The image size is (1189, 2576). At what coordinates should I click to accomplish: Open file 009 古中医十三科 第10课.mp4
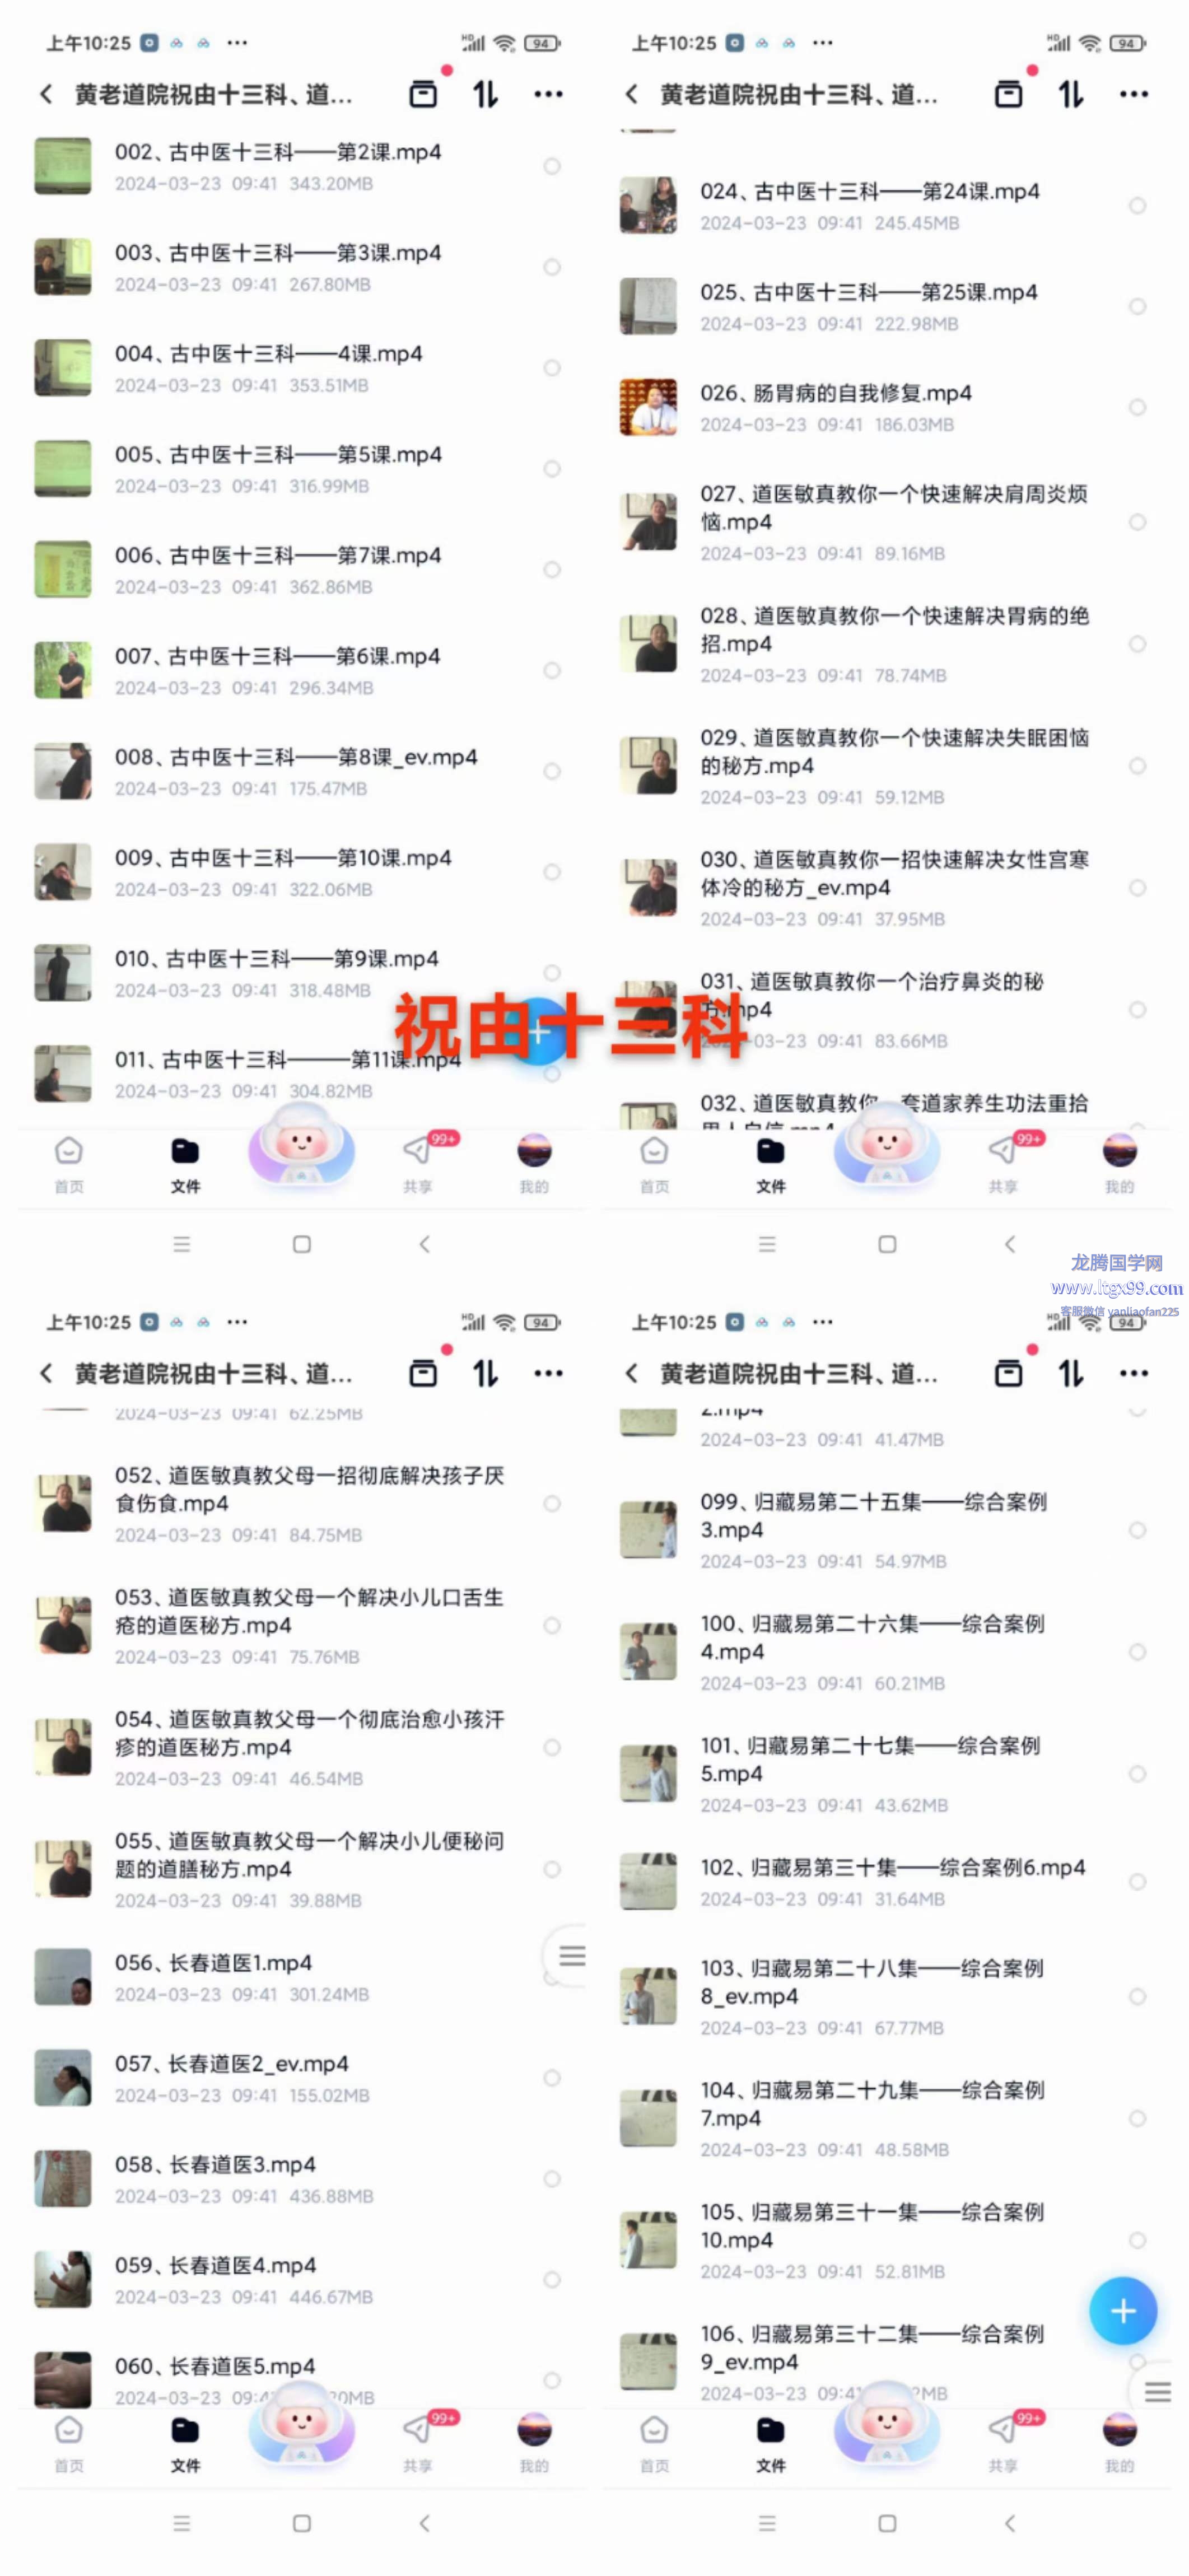(300, 872)
